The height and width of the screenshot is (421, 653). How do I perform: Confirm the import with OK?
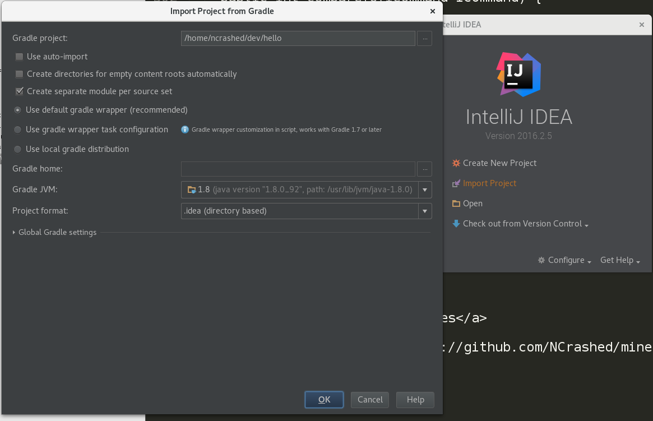pos(324,400)
